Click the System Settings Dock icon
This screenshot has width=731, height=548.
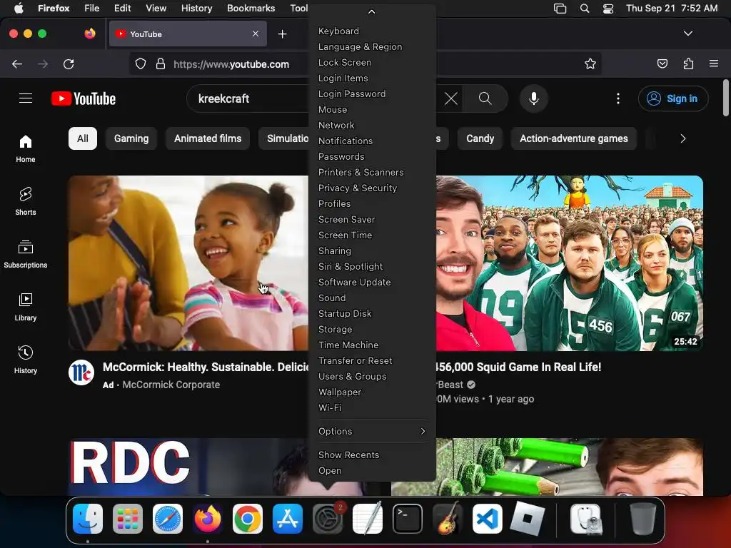[328, 519]
